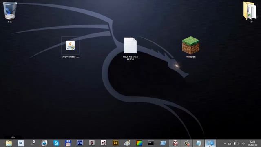The height and width of the screenshot is (147, 261).
Task: Click the blue floppy disk taskbar icon
Action: [x=68, y=143]
